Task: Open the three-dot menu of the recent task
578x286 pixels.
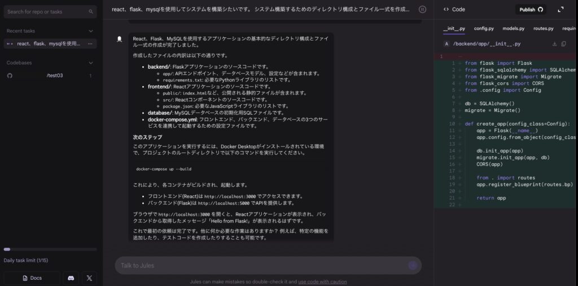Action: coord(90,44)
